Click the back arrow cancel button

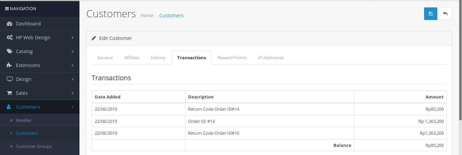click(445, 14)
